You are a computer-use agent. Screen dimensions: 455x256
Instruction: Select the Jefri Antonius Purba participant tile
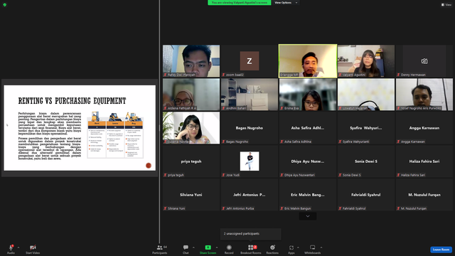[x=250, y=194]
